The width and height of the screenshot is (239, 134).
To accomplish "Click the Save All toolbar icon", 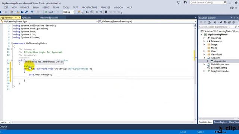I will tap(26, 12).
